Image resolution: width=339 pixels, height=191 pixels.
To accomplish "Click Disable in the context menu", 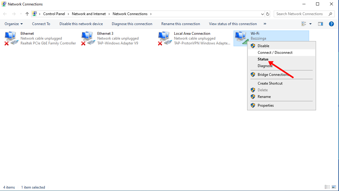I will point(263,46).
